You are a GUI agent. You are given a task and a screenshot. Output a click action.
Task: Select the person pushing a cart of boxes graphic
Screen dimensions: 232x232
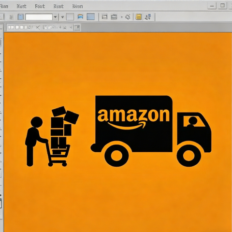pos(52,136)
